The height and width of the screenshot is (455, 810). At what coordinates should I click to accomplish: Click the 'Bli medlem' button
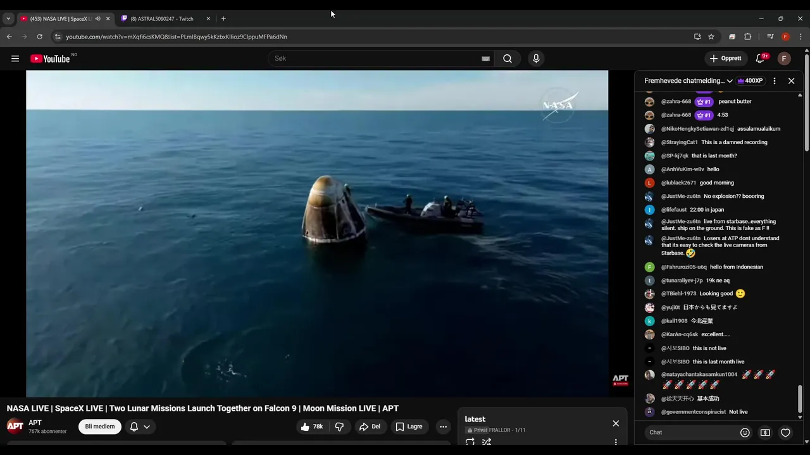[100, 427]
